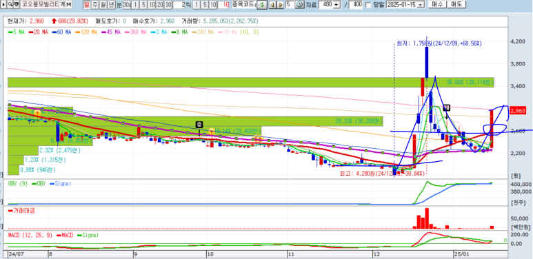This screenshot has height=259, width=533.
Task: Select the 30-minute interval button
Action: pyautogui.click(x=168, y=5)
